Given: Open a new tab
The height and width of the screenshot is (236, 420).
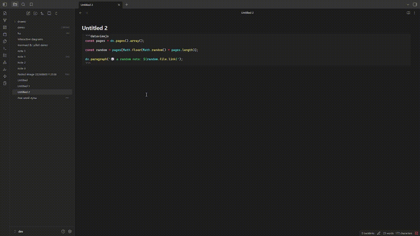Looking at the screenshot, I should point(127,5).
